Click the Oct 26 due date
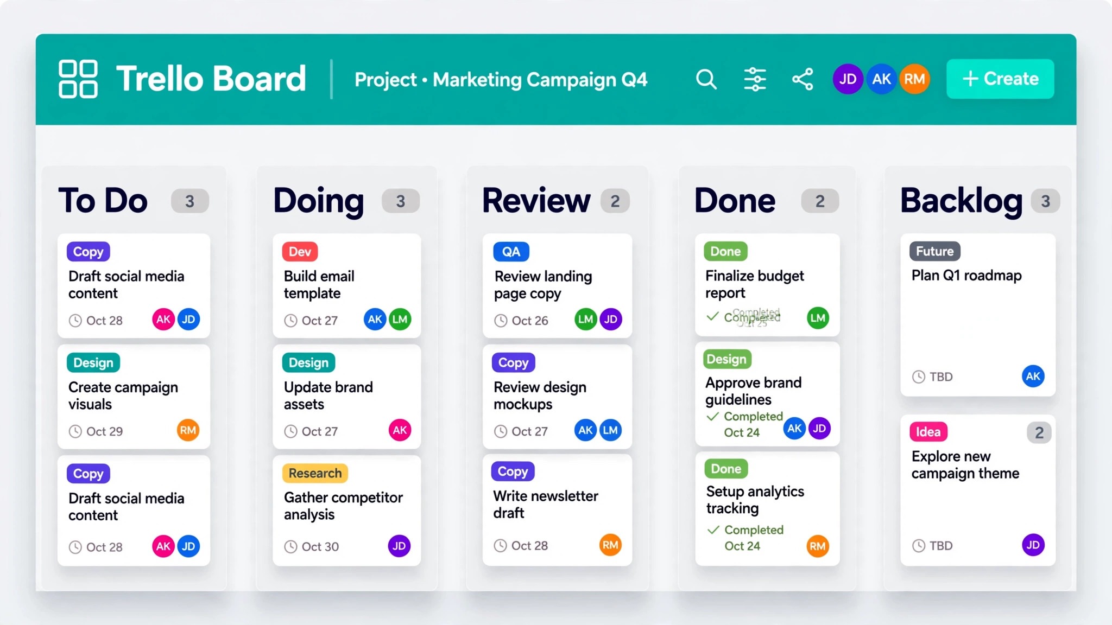This screenshot has height=625, width=1112. (x=521, y=321)
